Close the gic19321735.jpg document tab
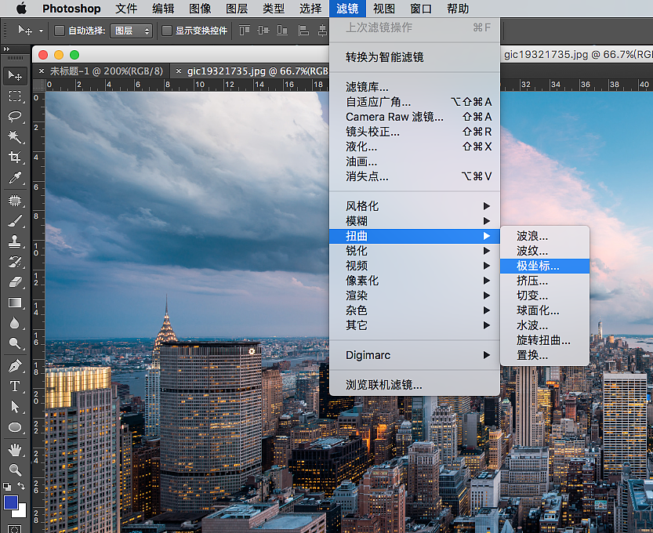This screenshot has height=533, width=653. (x=178, y=71)
